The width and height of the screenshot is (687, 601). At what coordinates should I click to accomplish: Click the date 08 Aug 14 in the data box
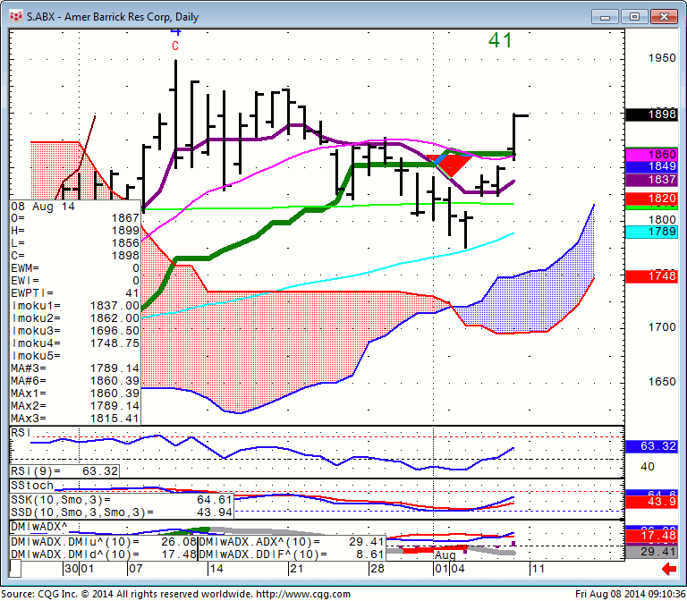43,207
